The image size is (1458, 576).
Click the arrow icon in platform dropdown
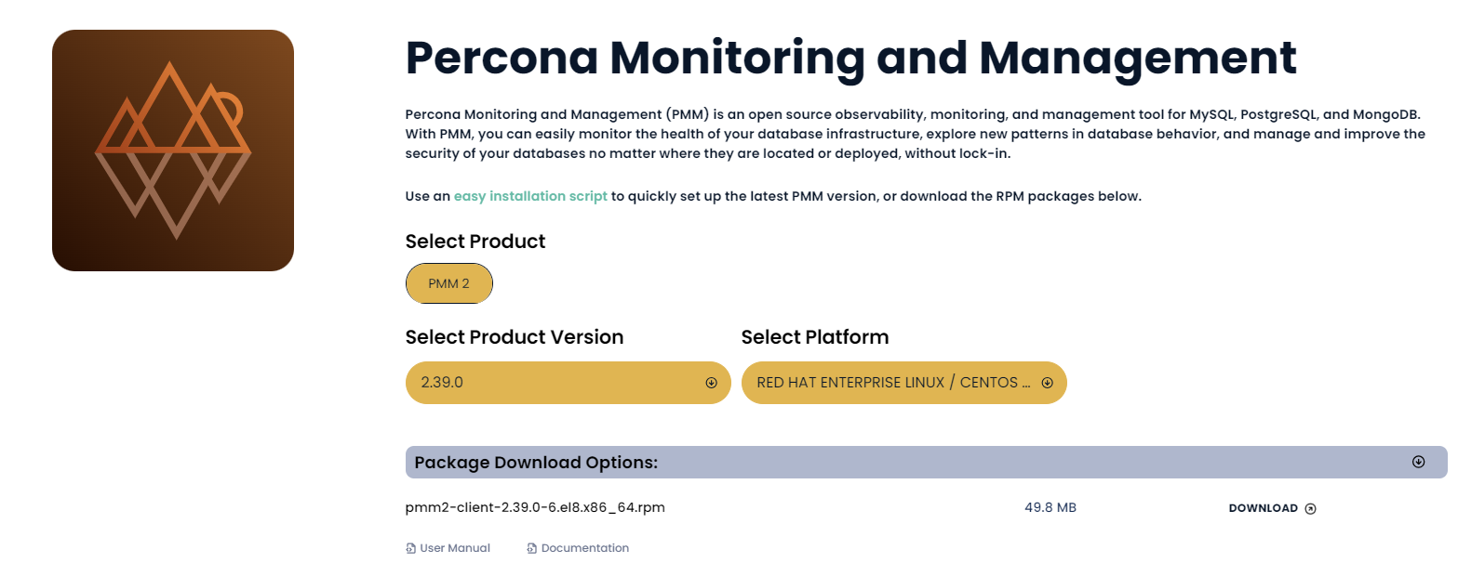(1047, 383)
